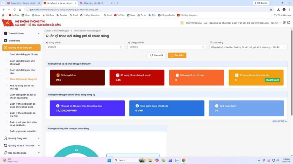Viewport: 293px width, 164px height.
Task: Click the user avatar icon beside the name
Action: (182, 23)
